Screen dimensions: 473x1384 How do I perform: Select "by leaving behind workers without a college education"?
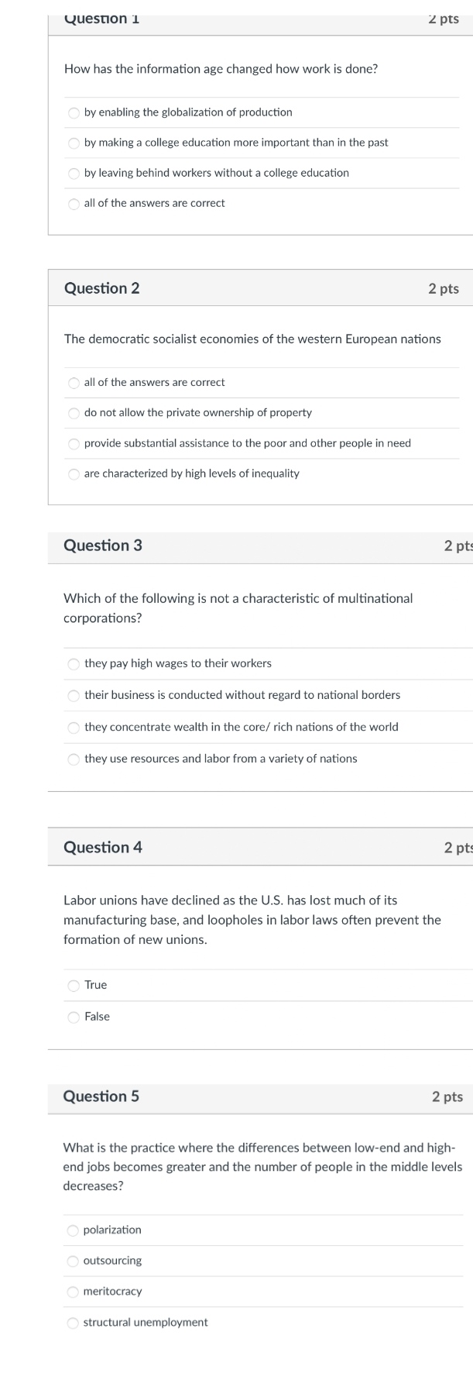point(73,173)
